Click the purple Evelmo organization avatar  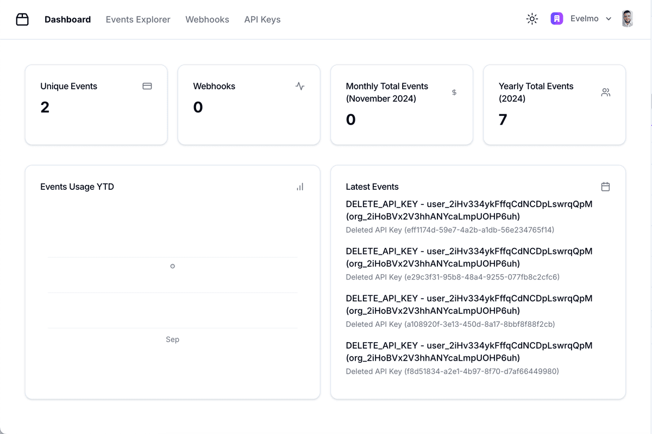coord(556,18)
